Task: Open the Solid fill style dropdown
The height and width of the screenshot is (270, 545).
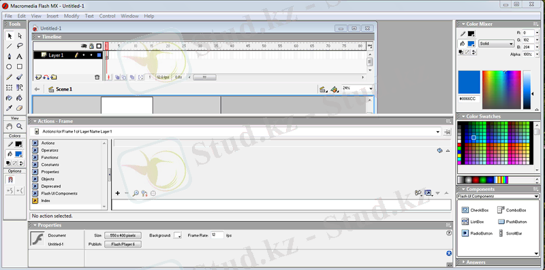Action: click(497, 44)
